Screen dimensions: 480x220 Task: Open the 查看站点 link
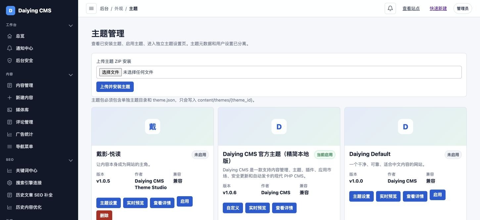[411, 9]
